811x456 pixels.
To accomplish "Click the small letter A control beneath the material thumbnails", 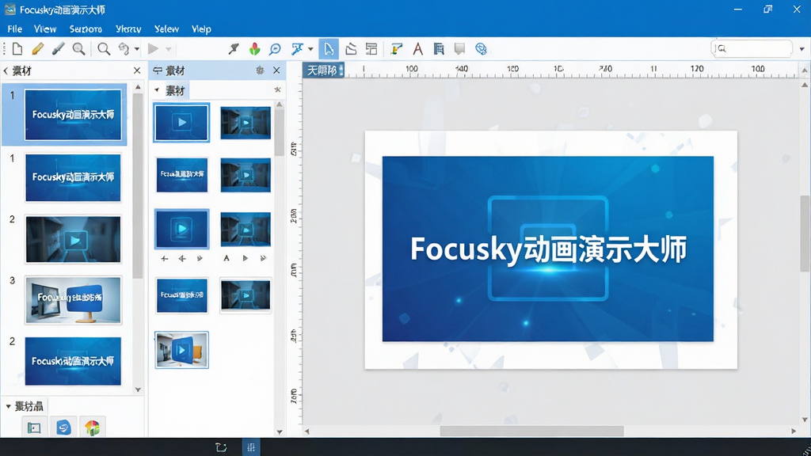I will click(226, 258).
